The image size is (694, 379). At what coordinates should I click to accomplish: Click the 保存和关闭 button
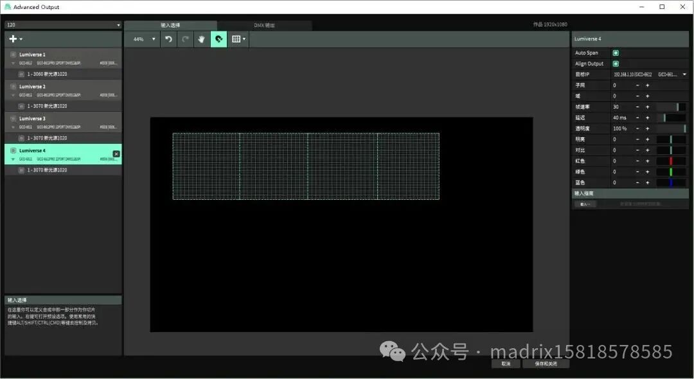(x=546, y=363)
